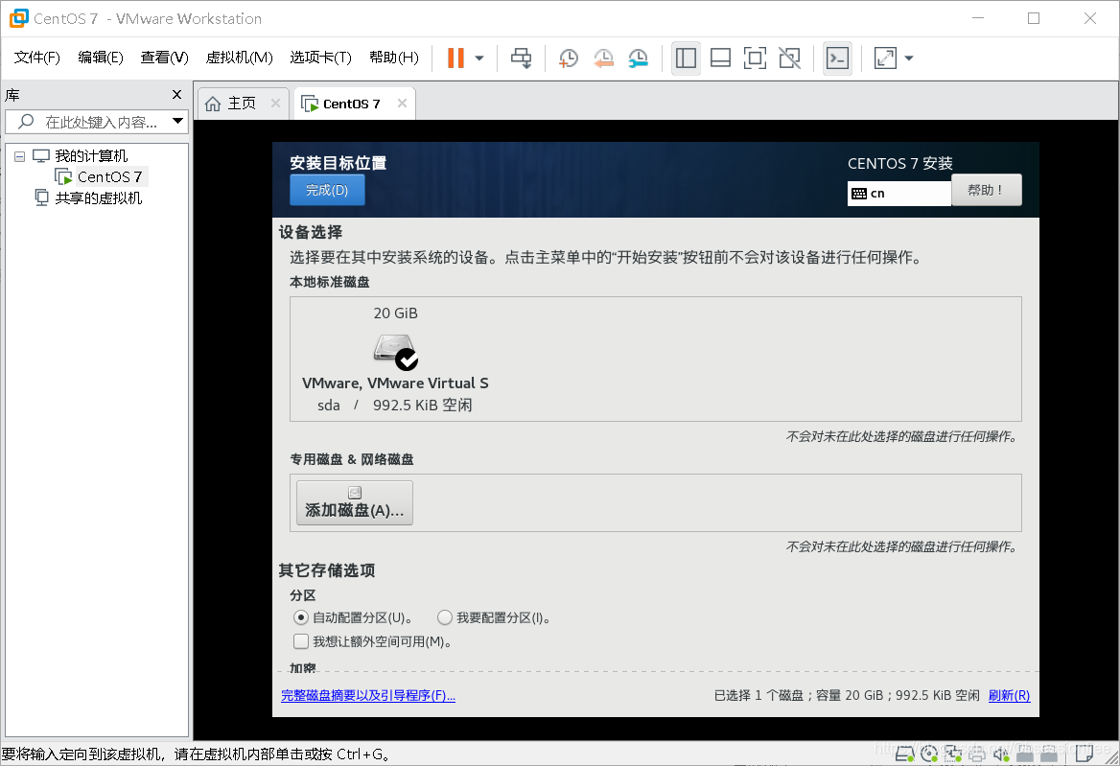Image resolution: width=1120 pixels, height=766 pixels.
Task: Open the Snapshot Manager
Action: pos(638,58)
